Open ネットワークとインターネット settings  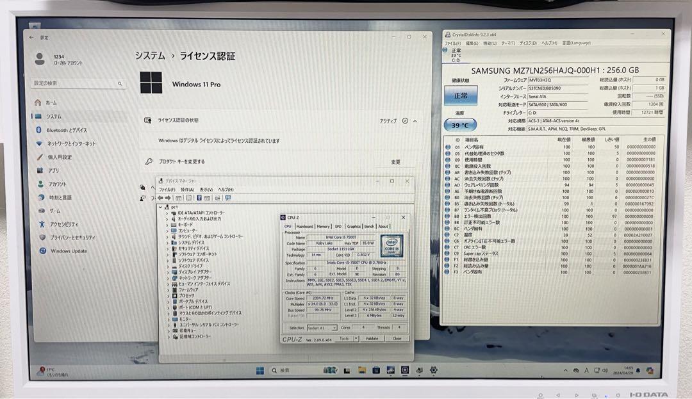[x=65, y=143]
